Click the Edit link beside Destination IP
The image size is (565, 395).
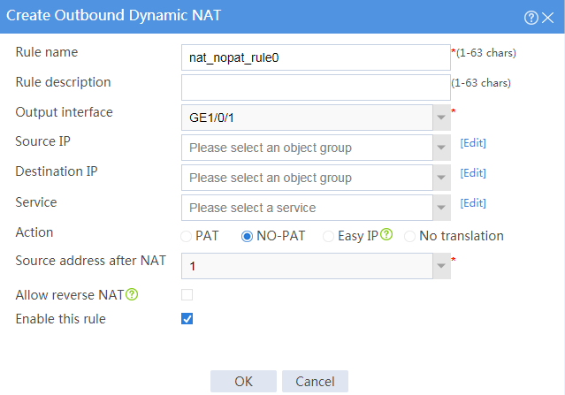(473, 173)
